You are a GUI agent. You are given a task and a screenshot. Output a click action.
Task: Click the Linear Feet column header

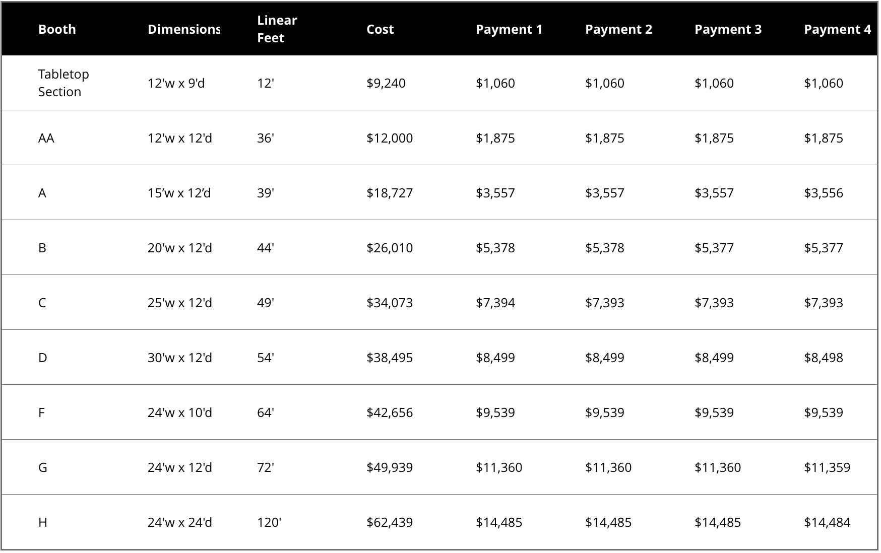coord(276,29)
